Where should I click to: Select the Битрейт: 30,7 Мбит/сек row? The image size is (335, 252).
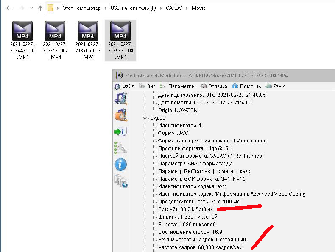coord(185,209)
